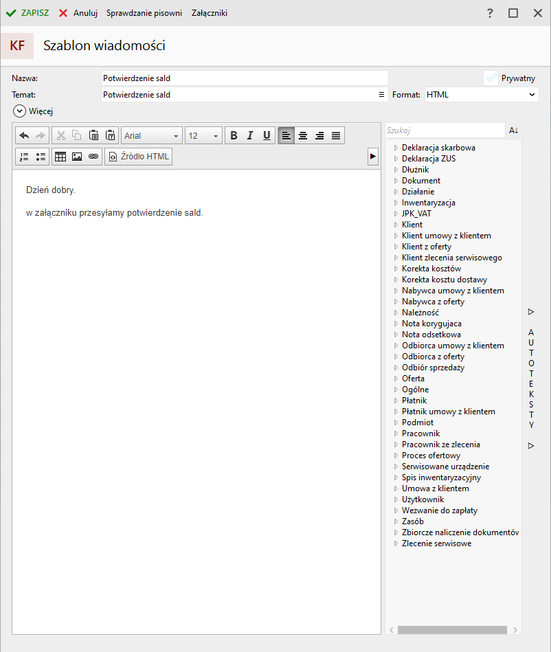This screenshot has width=551, height=652.
Task: Expand the Zlecenie serwisowe node
Action: 396,543
